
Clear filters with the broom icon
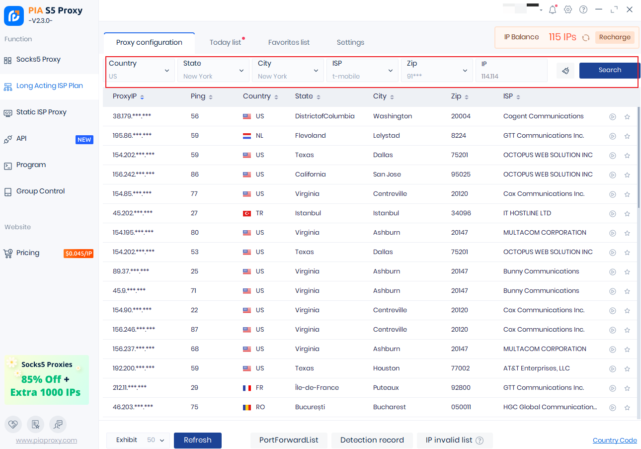pyautogui.click(x=565, y=71)
